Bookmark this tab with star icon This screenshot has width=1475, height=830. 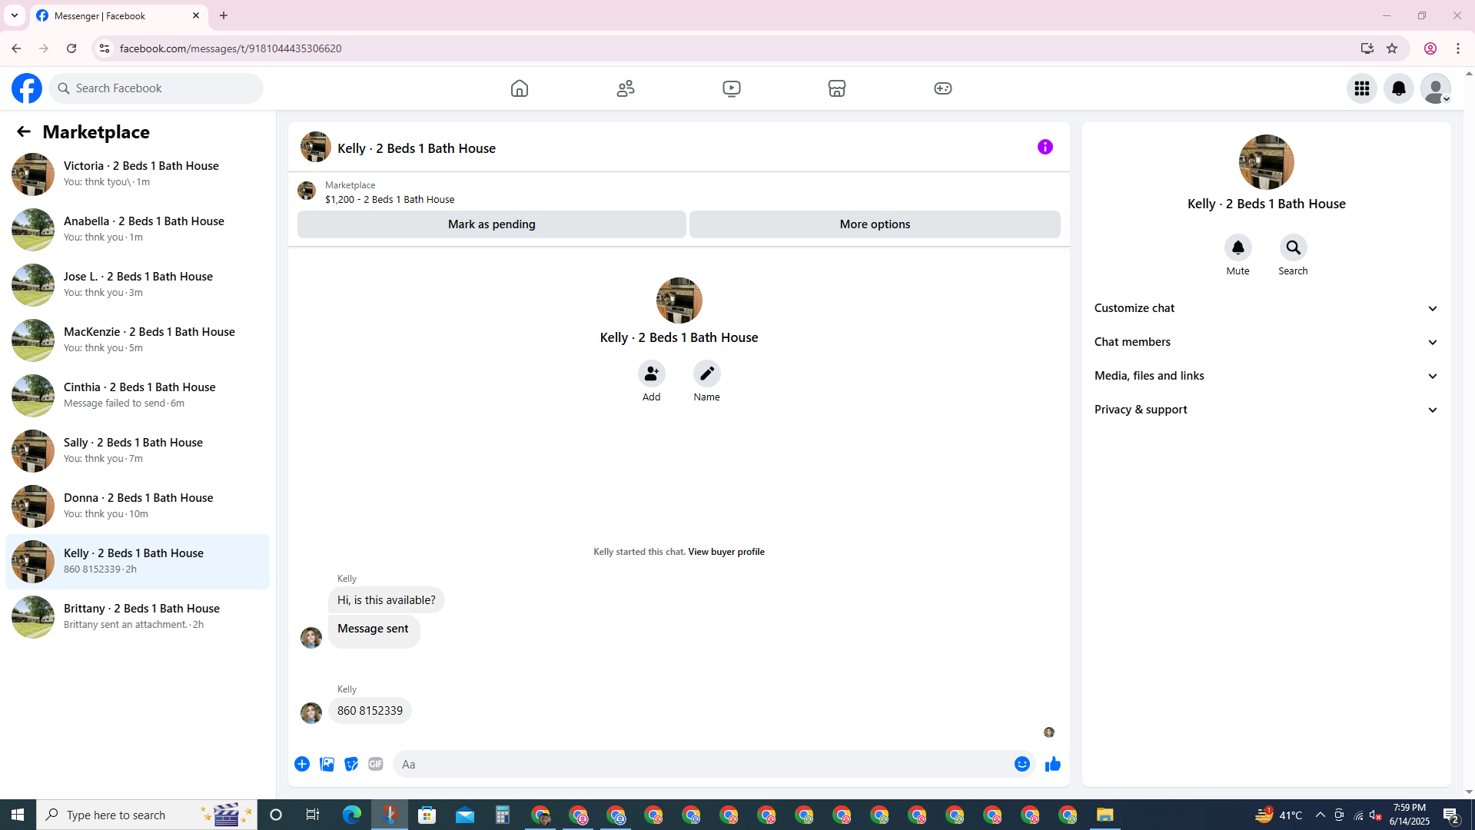[x=1392, y=48]
